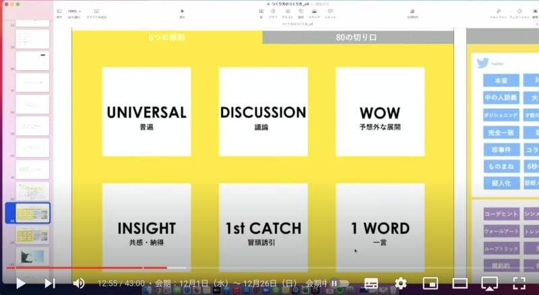Expand the Add Slide menu
Screen dimensions: 539x295
point(96,12)
